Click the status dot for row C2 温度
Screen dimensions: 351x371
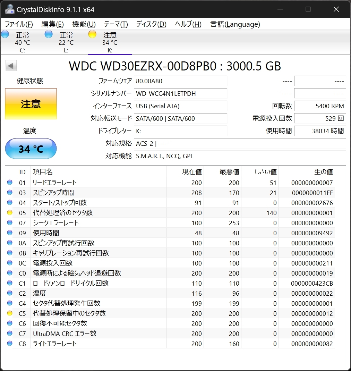tap(10, 293)
